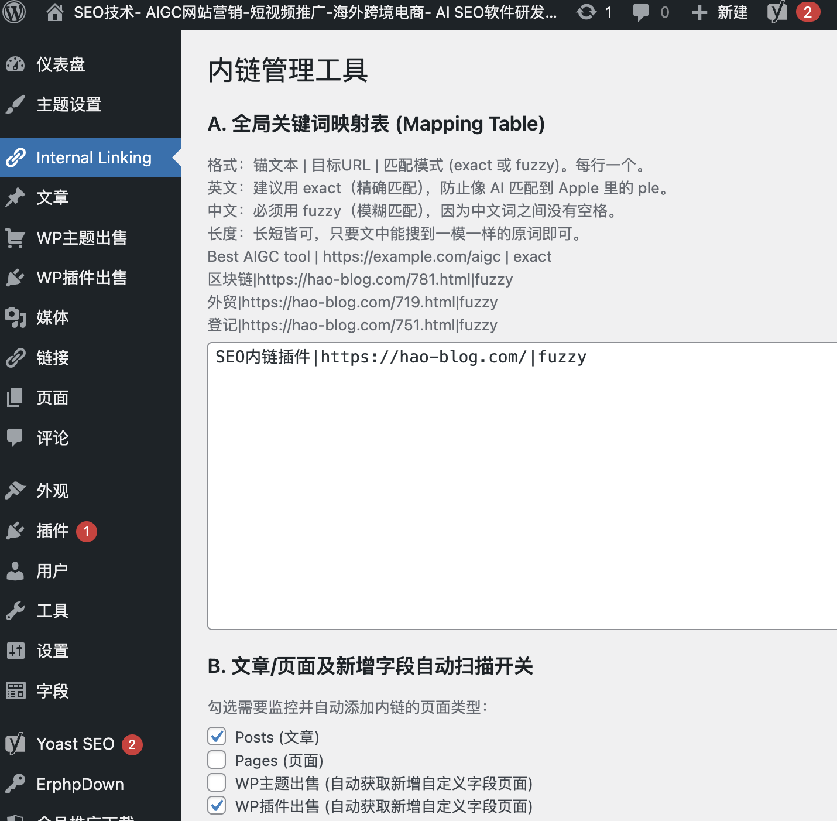Open the Yoast icon in admin bar
The width and height of the screenshot is (837, 821).
coord(777,12)
